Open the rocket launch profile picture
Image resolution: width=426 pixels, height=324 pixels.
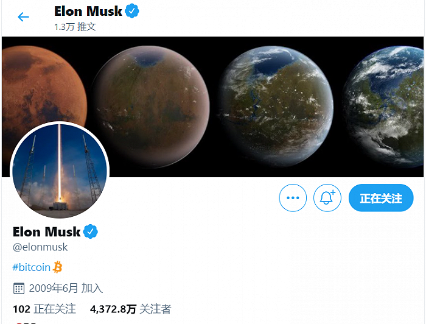coord(60,171)
